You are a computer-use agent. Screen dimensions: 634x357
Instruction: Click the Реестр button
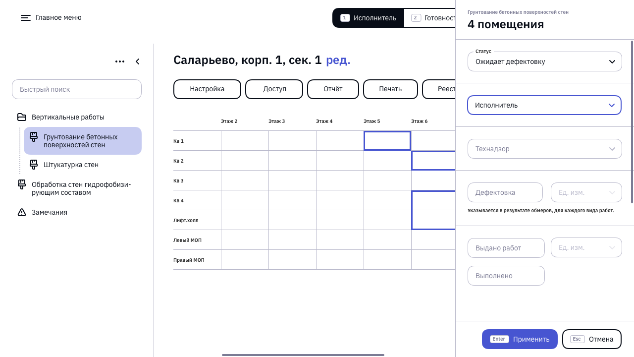click(x=439, y=89)
